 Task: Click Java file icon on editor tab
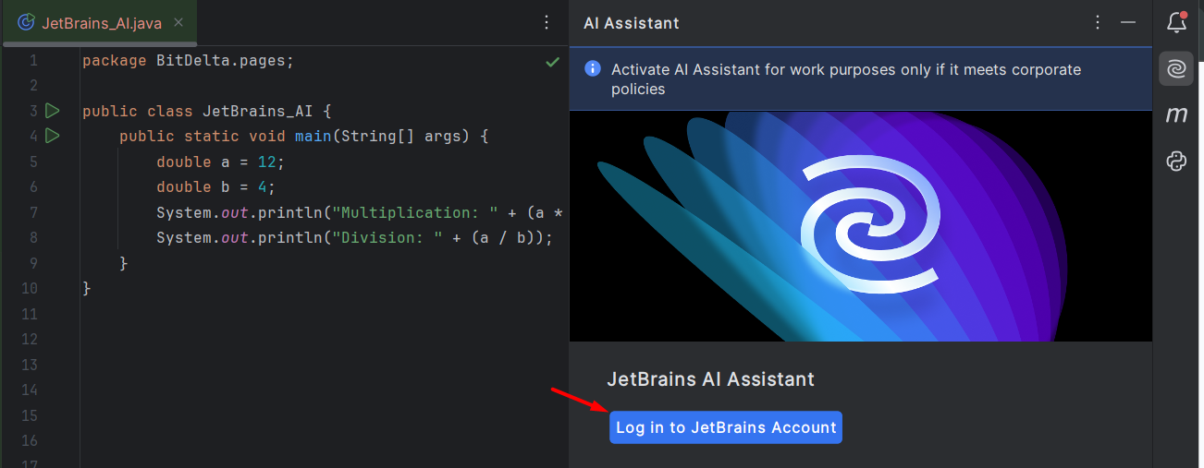point(27,22)
